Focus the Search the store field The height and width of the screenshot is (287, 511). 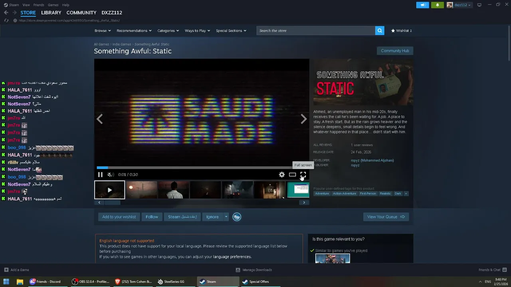pyautogui.click(x=316, y=30)
